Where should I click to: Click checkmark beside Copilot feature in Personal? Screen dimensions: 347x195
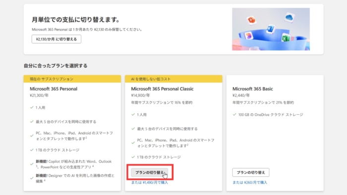tap(32, 164)
